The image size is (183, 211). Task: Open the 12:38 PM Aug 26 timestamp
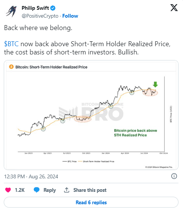point(31,176)
